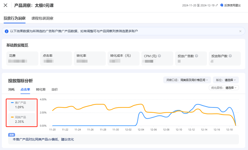Open the 优化目标 请选择 dropdown
The width and height of the screenshot is (248, 150).
(224, 88)
